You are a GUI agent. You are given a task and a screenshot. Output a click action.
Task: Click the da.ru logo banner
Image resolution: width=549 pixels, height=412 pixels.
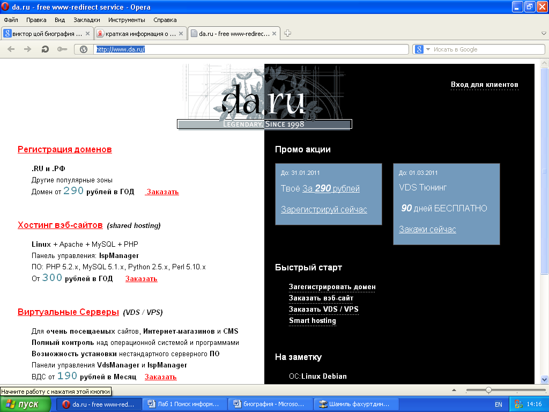pos(264,97)
